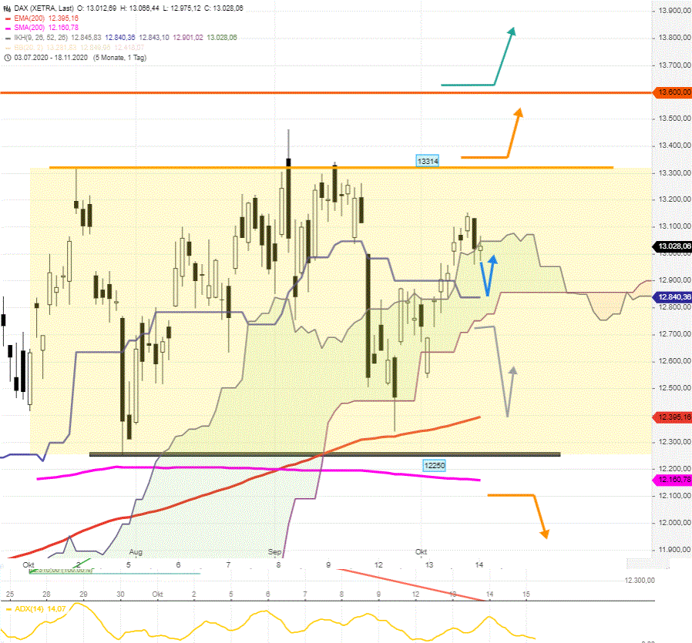Click the IKH value 12.843,10 in the legend
Viewport: 692px width, 643px height.
click(154, 38)
